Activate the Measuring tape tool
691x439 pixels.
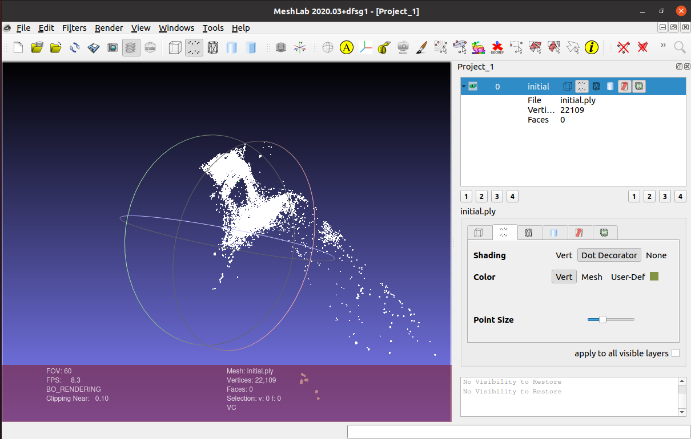click(384, 47)
